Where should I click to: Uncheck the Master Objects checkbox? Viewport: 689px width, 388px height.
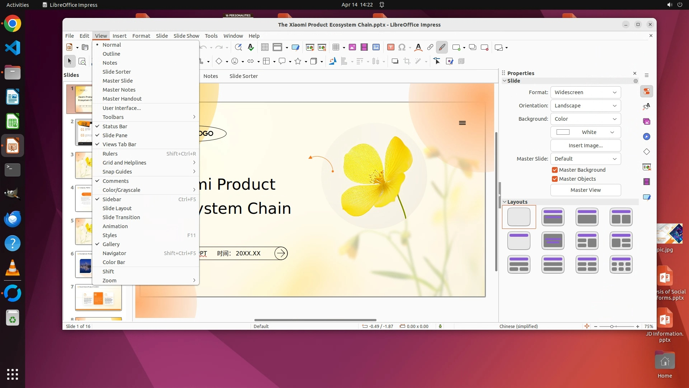tap(555, 179)
